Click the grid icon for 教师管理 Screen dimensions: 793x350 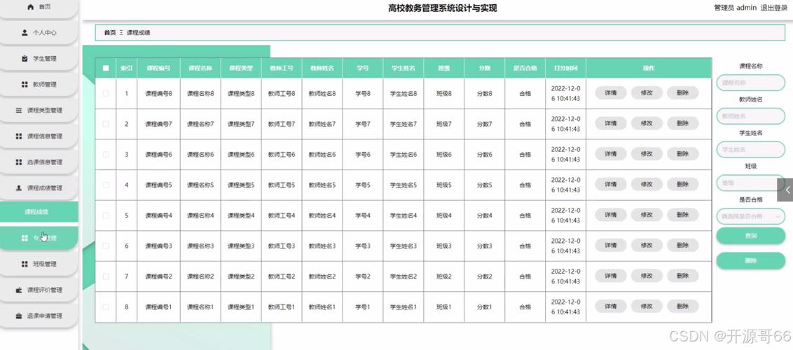pos(25,84)
